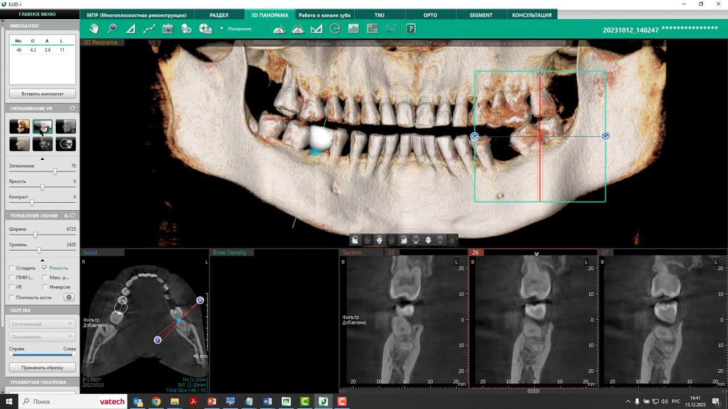Open the SEGMENT tab
Image resolution: width=728 pixels, height=409 pixels.
pos(481,15)
